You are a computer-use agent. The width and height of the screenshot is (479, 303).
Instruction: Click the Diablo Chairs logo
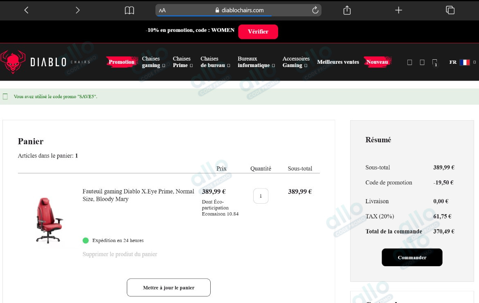point(45,62)
